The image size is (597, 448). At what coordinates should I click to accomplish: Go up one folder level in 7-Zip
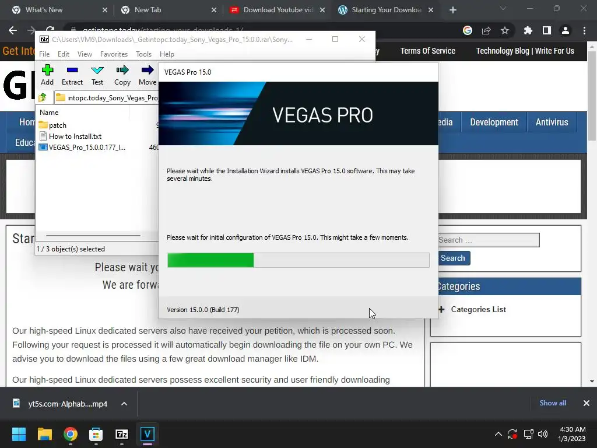point(43,97)
